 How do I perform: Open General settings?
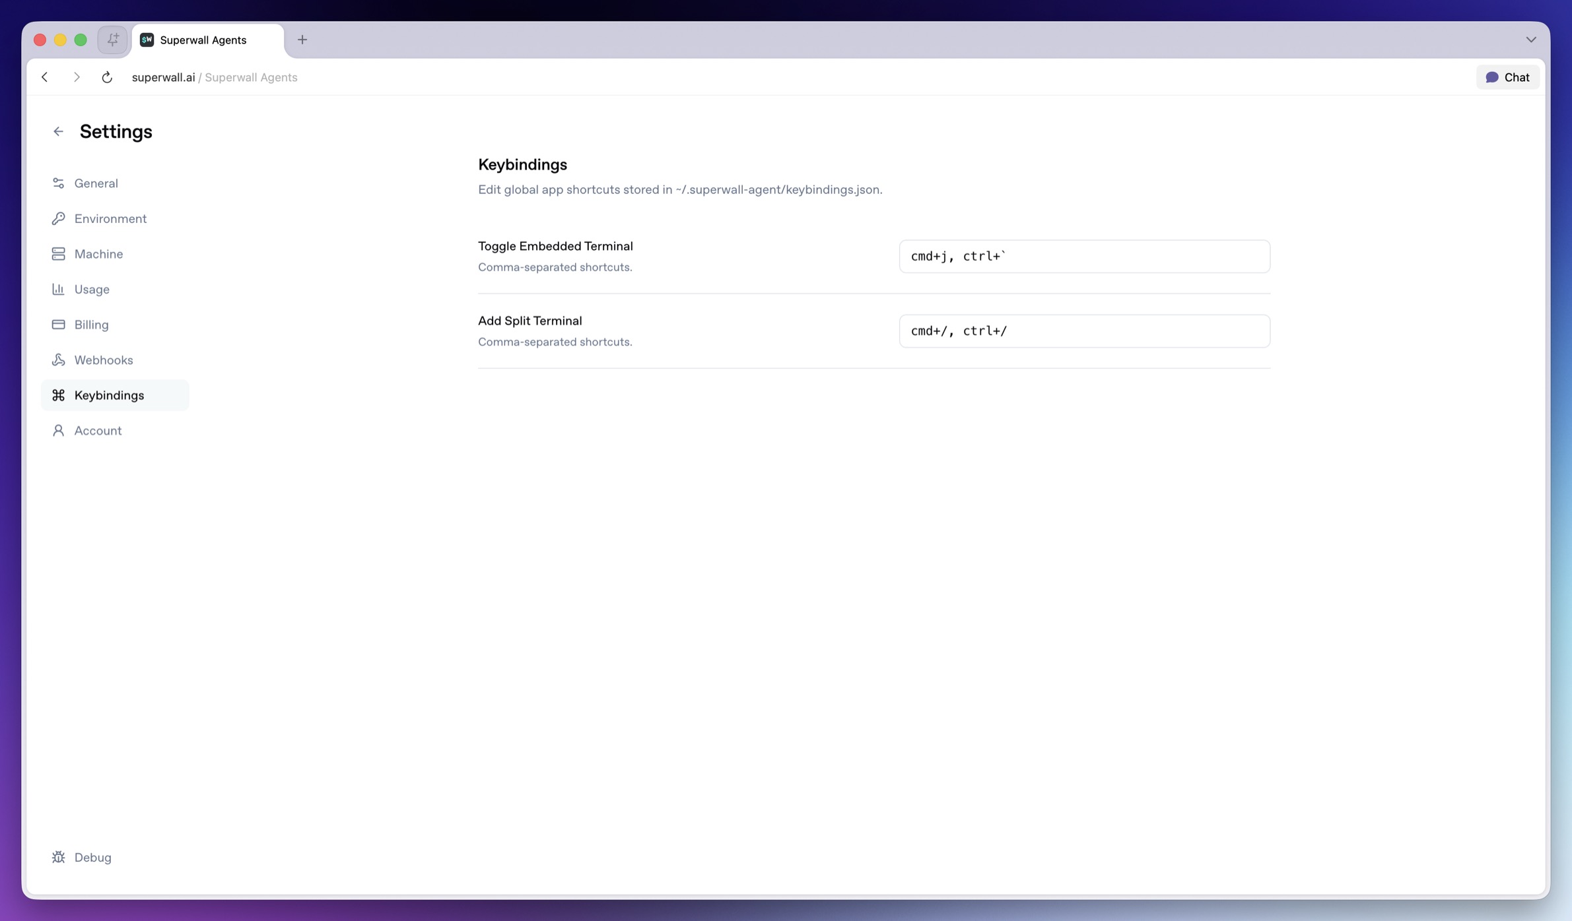(115, 183)
